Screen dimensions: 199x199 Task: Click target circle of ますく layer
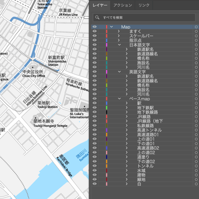pos(196,31)
